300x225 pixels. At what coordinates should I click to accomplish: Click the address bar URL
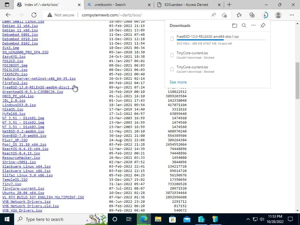click(112, 15)
